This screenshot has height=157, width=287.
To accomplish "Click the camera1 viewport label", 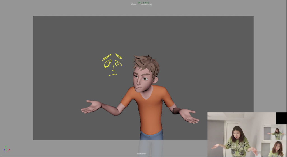I will (x=142, y=154).
